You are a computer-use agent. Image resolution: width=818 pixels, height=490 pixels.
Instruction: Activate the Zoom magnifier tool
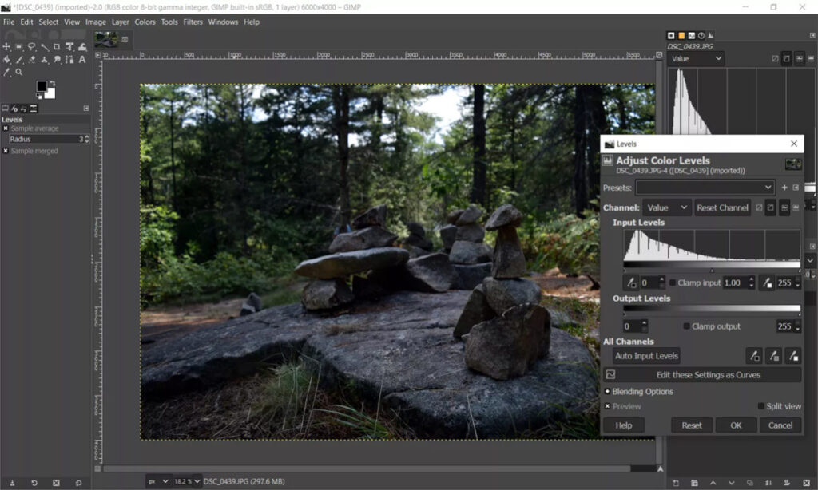point(18,72)
